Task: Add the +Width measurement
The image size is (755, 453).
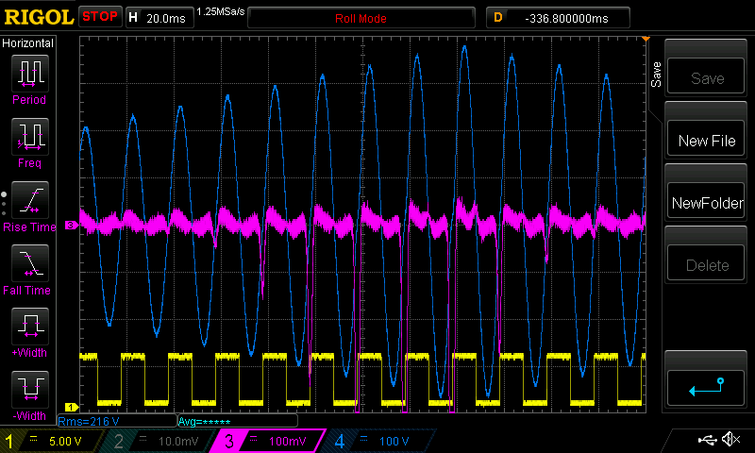Action: [29, 327]
